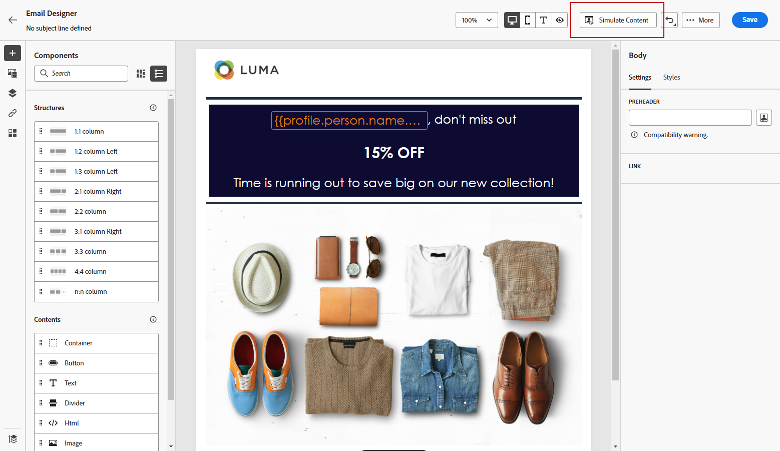Click the back arrow beside Email Designer
This screenshot has width=780, height=451.
[13, 20]
